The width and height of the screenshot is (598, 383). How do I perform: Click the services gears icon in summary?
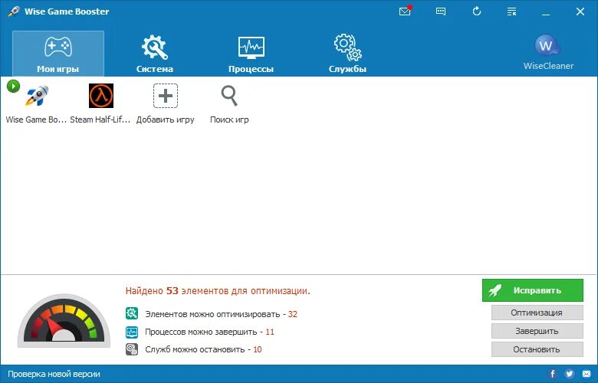pos(132,349)
